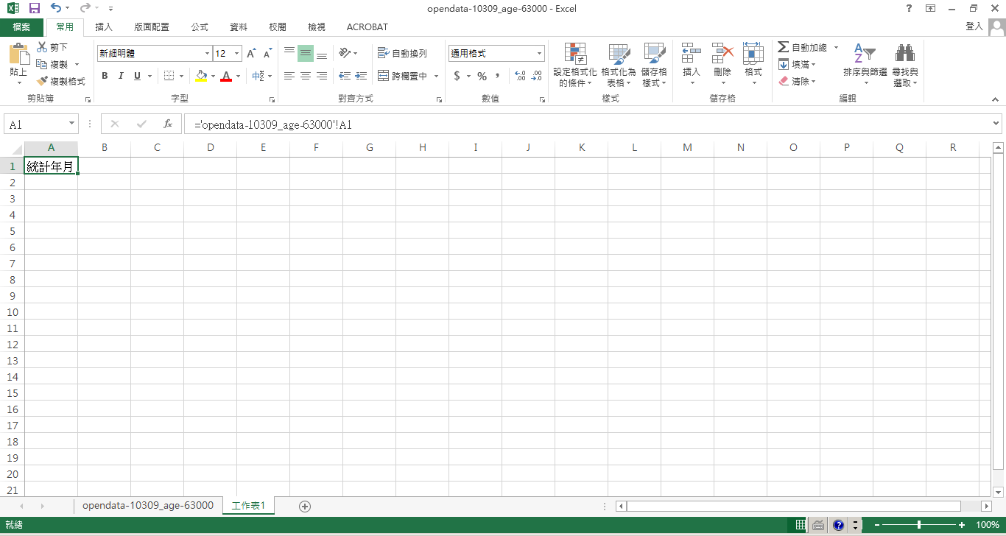Open the font name dropdown
This screenshot has width=1006, height=536.
click(x=207, y=54)
